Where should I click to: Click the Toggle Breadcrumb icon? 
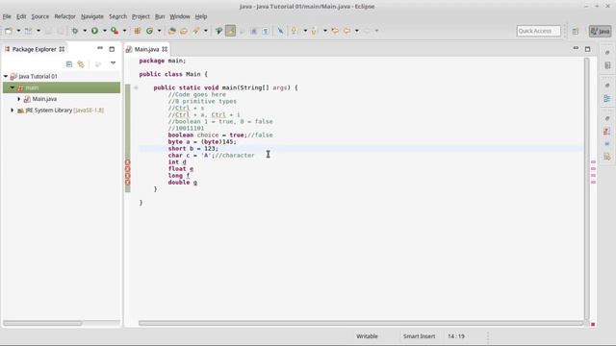tap(218, 31)
